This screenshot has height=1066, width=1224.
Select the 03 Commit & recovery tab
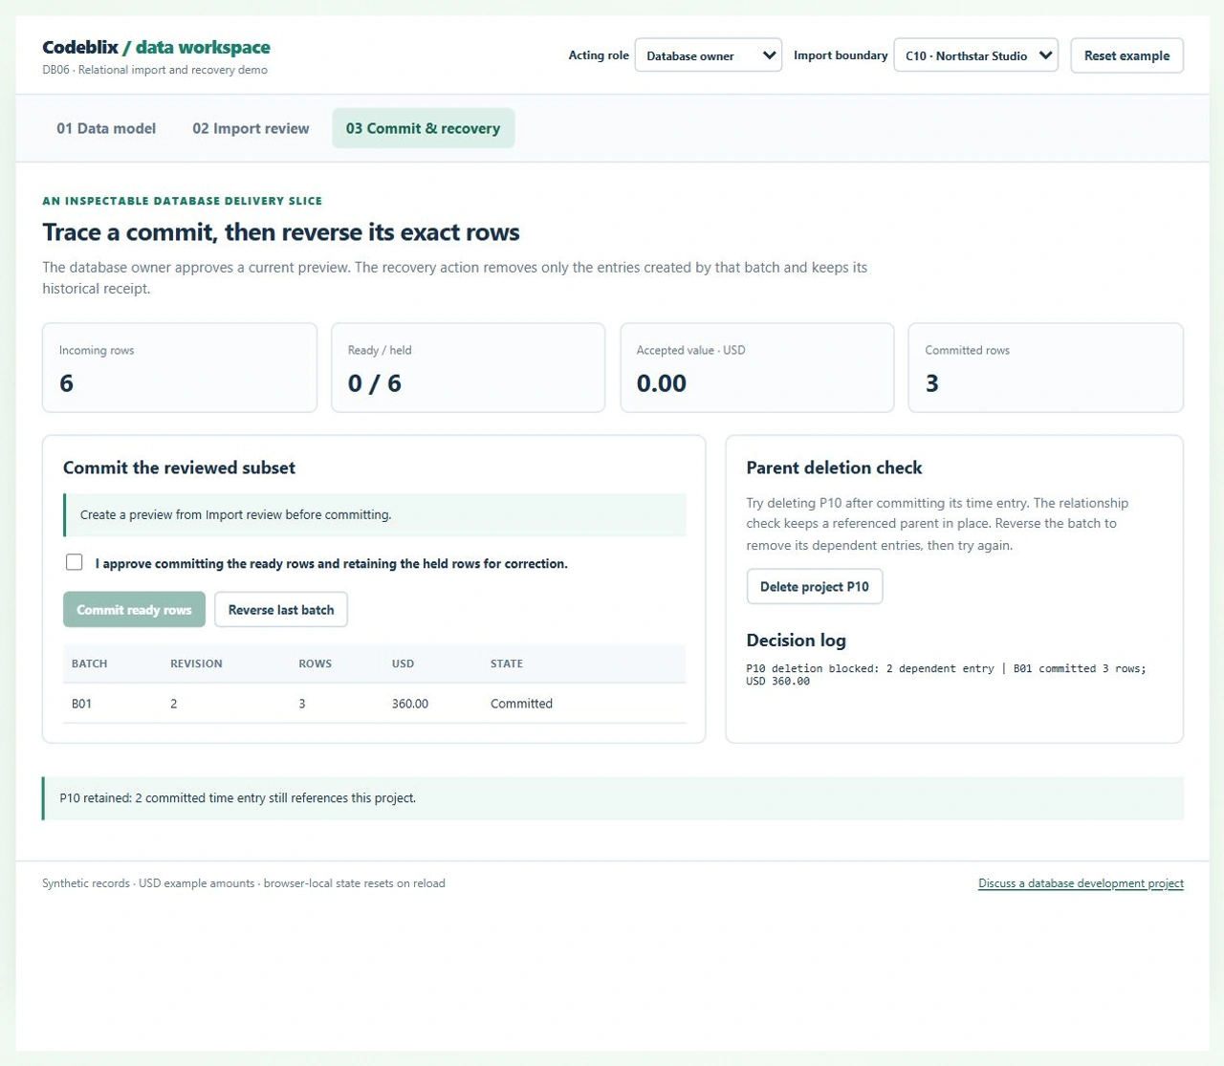coord(423,128)
